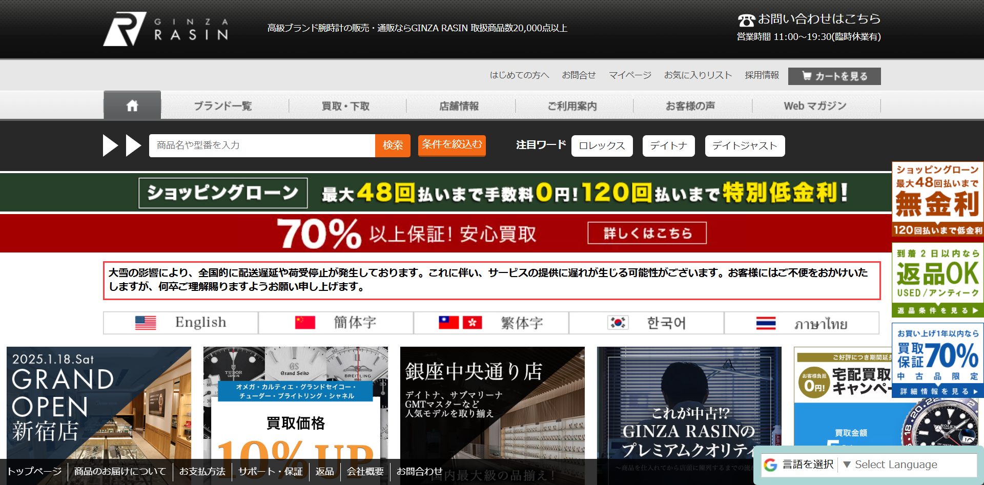Click the GINZA RASIN logo
Image resolution: width=984 pixels, height=485 pixels.
pyautogui.click(x=166, y=29)
